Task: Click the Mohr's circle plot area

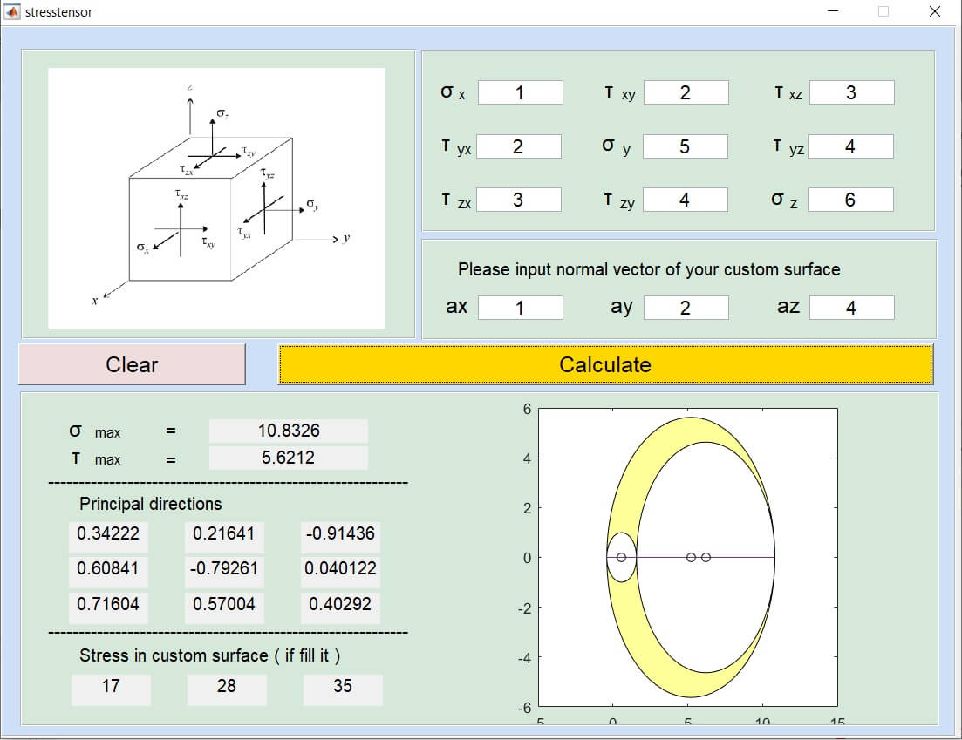Action: 688,557
